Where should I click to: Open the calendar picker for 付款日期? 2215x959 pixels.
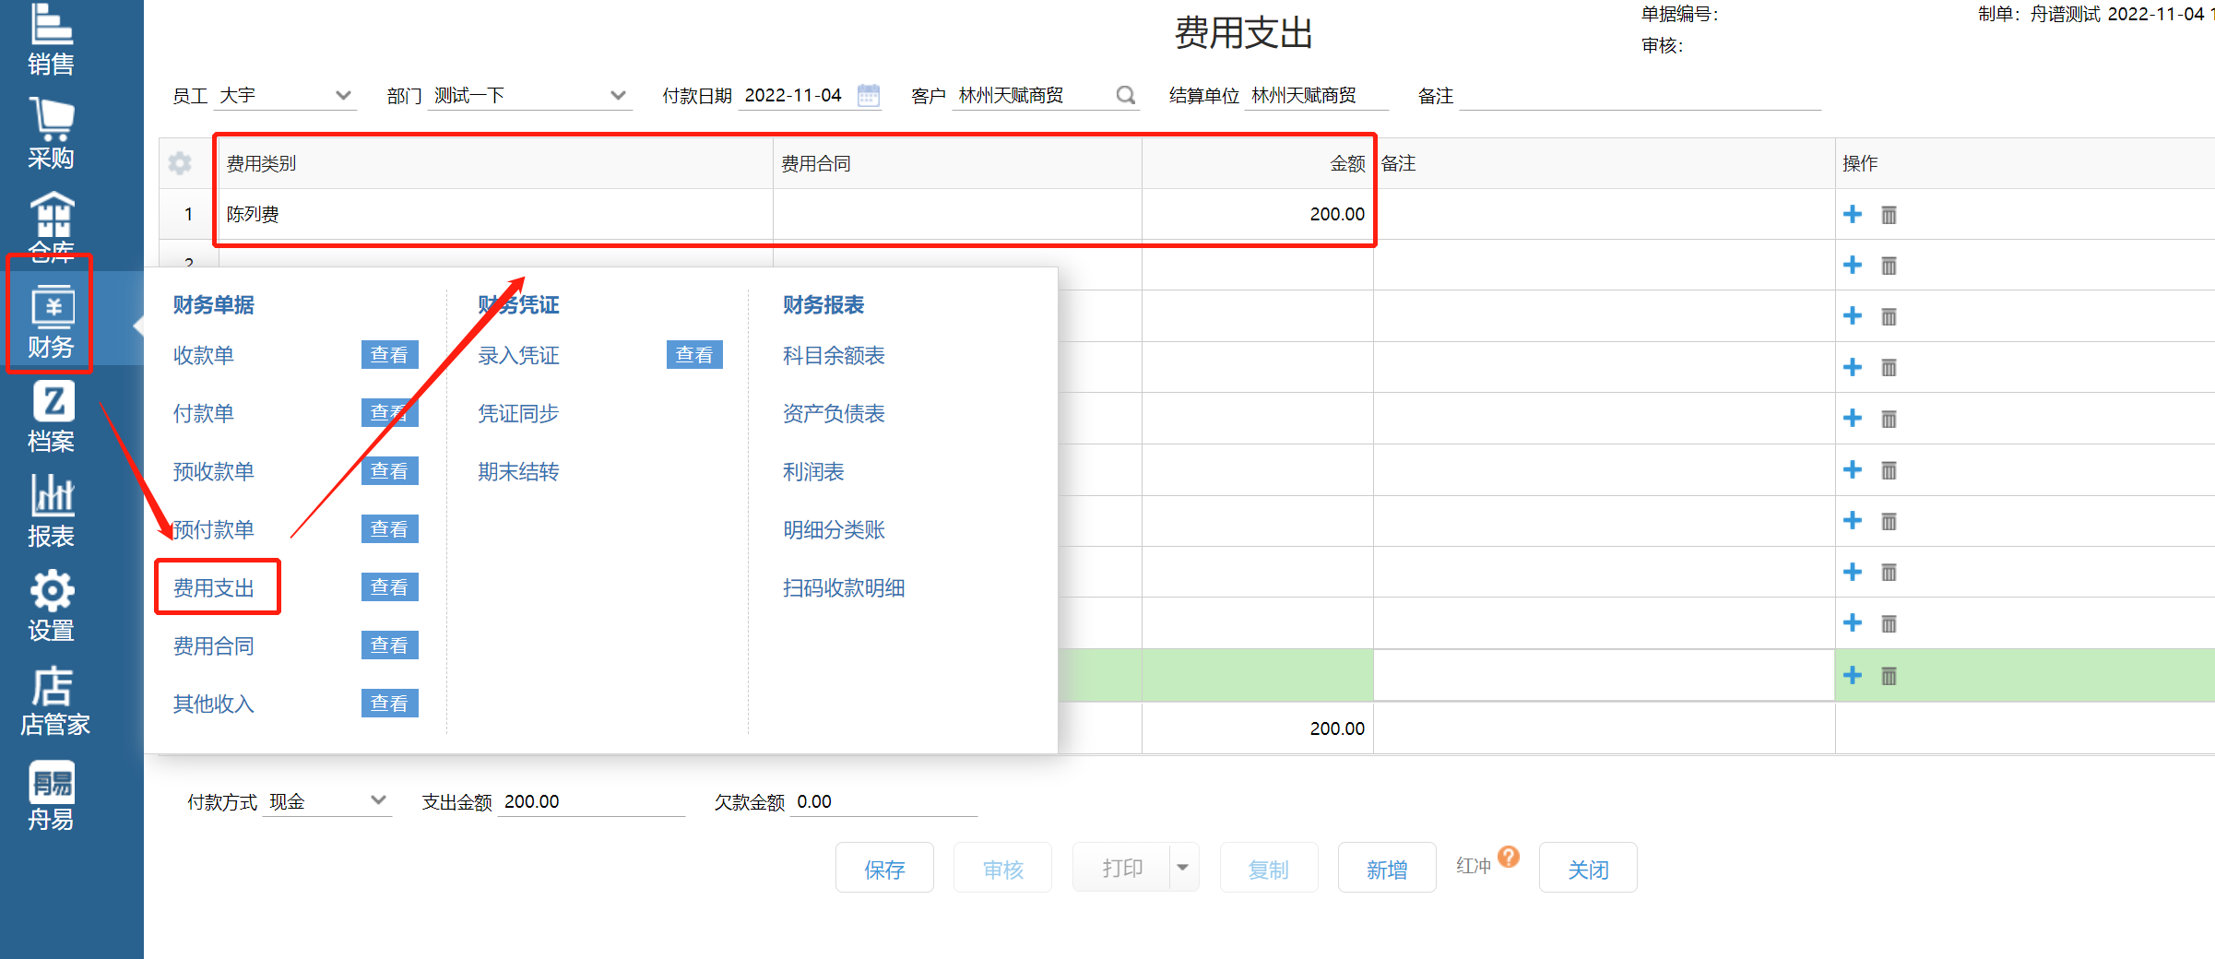[868, 95]
